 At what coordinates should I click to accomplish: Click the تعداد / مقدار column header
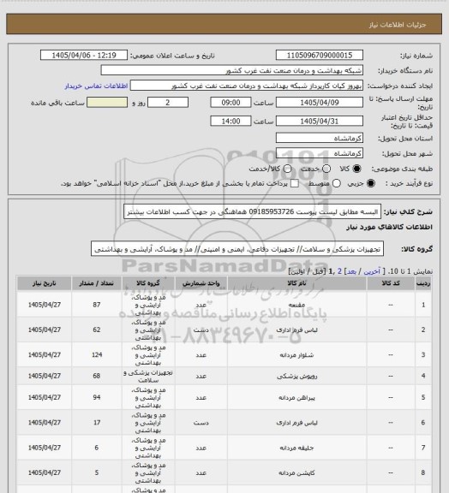(x=96, y=283)
